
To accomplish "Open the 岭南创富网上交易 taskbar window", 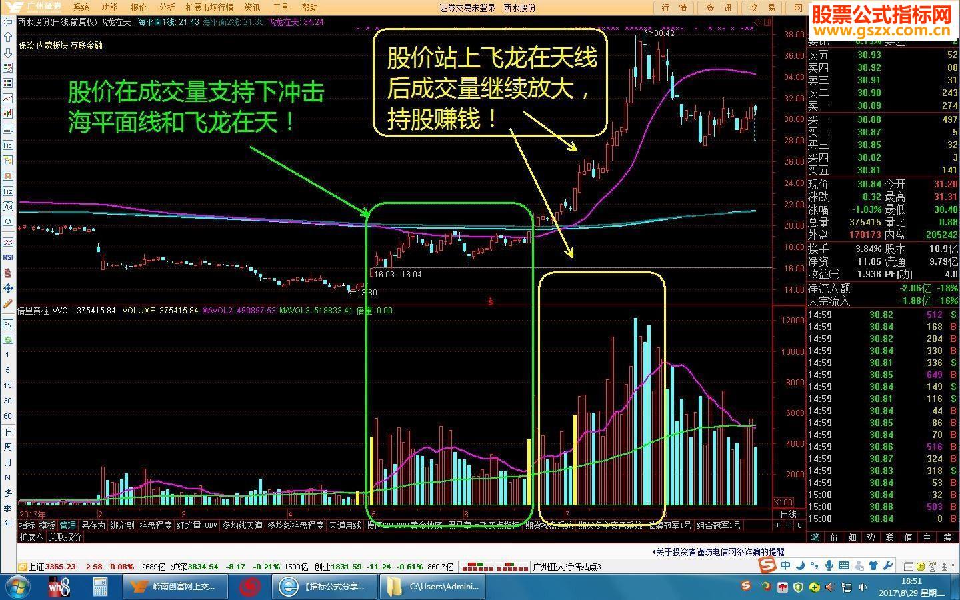I will (x=175, y=587).
